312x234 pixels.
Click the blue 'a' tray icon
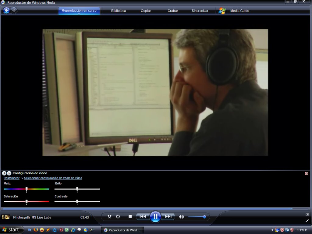point(287,230)
